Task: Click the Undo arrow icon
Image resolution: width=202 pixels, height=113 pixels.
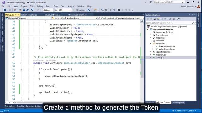Action: (x=32, y=10)
